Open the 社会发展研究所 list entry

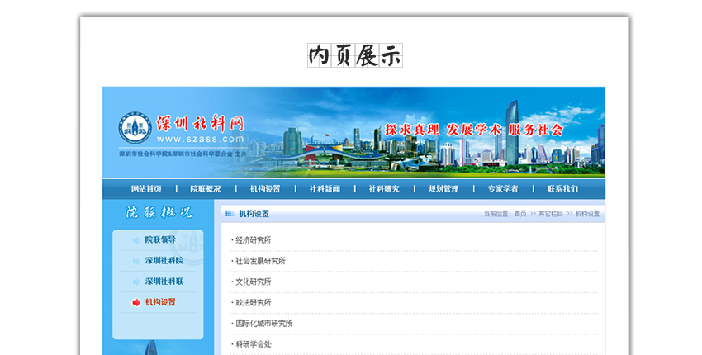click(x=260, y=261)
